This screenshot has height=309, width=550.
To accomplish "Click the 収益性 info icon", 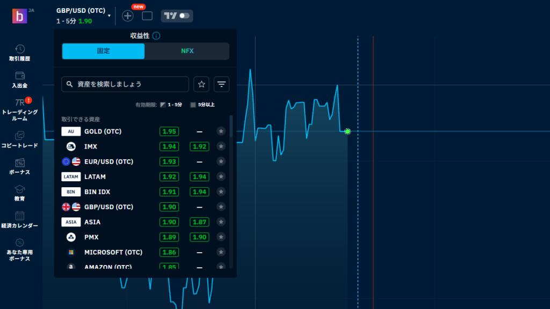I will (x=156, y=36).
